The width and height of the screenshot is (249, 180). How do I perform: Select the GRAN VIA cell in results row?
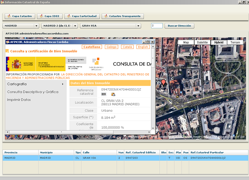point(99,158)
